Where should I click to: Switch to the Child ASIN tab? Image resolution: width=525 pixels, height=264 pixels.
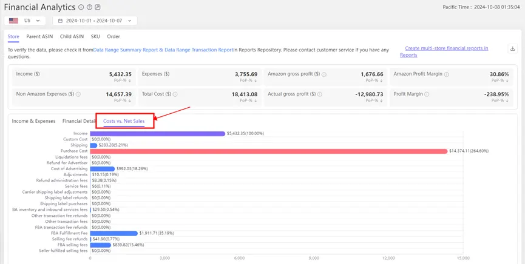72,37
